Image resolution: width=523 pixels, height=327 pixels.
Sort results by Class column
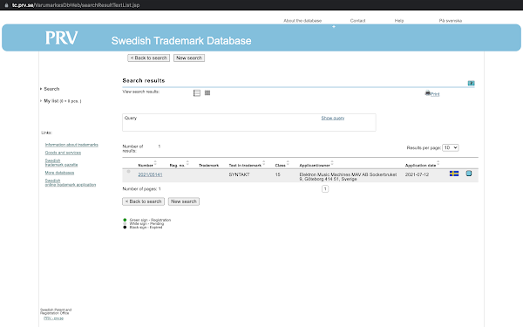pyautogui.click(x=288, y=163)
